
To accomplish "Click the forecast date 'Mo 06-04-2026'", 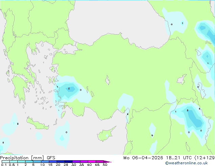I will click(x=143, y=158).
